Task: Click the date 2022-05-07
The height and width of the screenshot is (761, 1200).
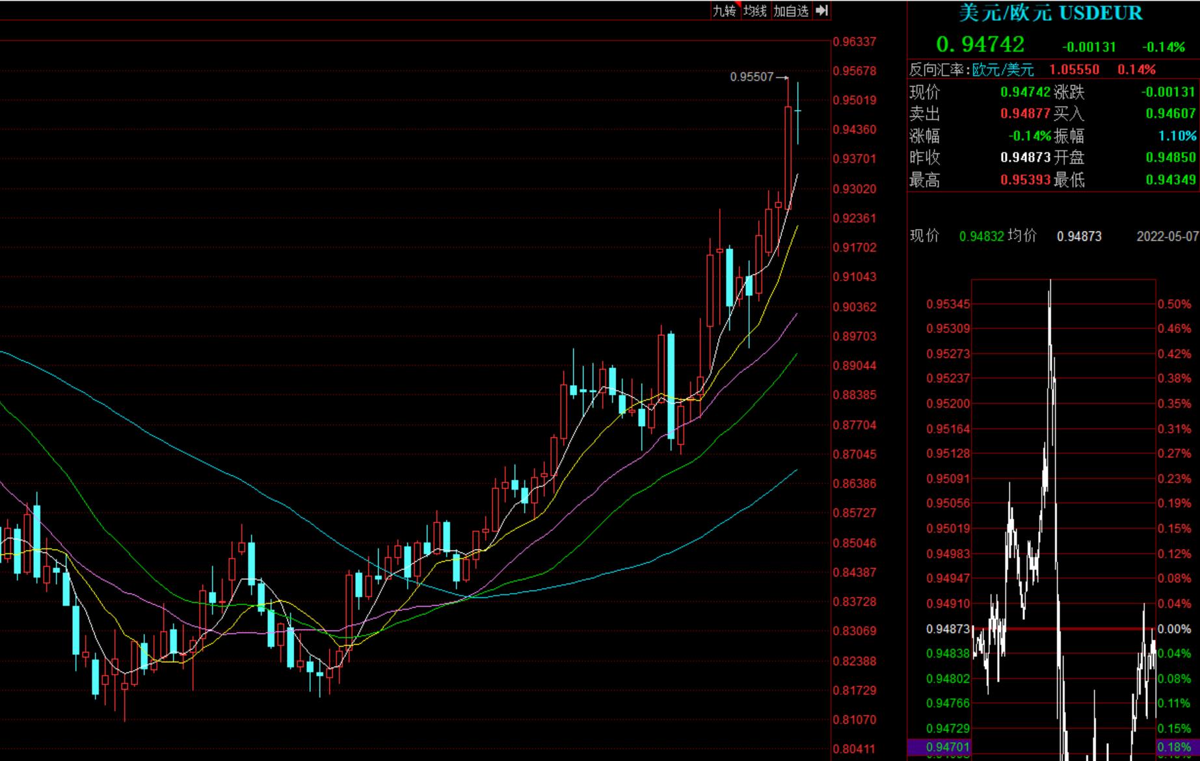Action: (1167, 236)
